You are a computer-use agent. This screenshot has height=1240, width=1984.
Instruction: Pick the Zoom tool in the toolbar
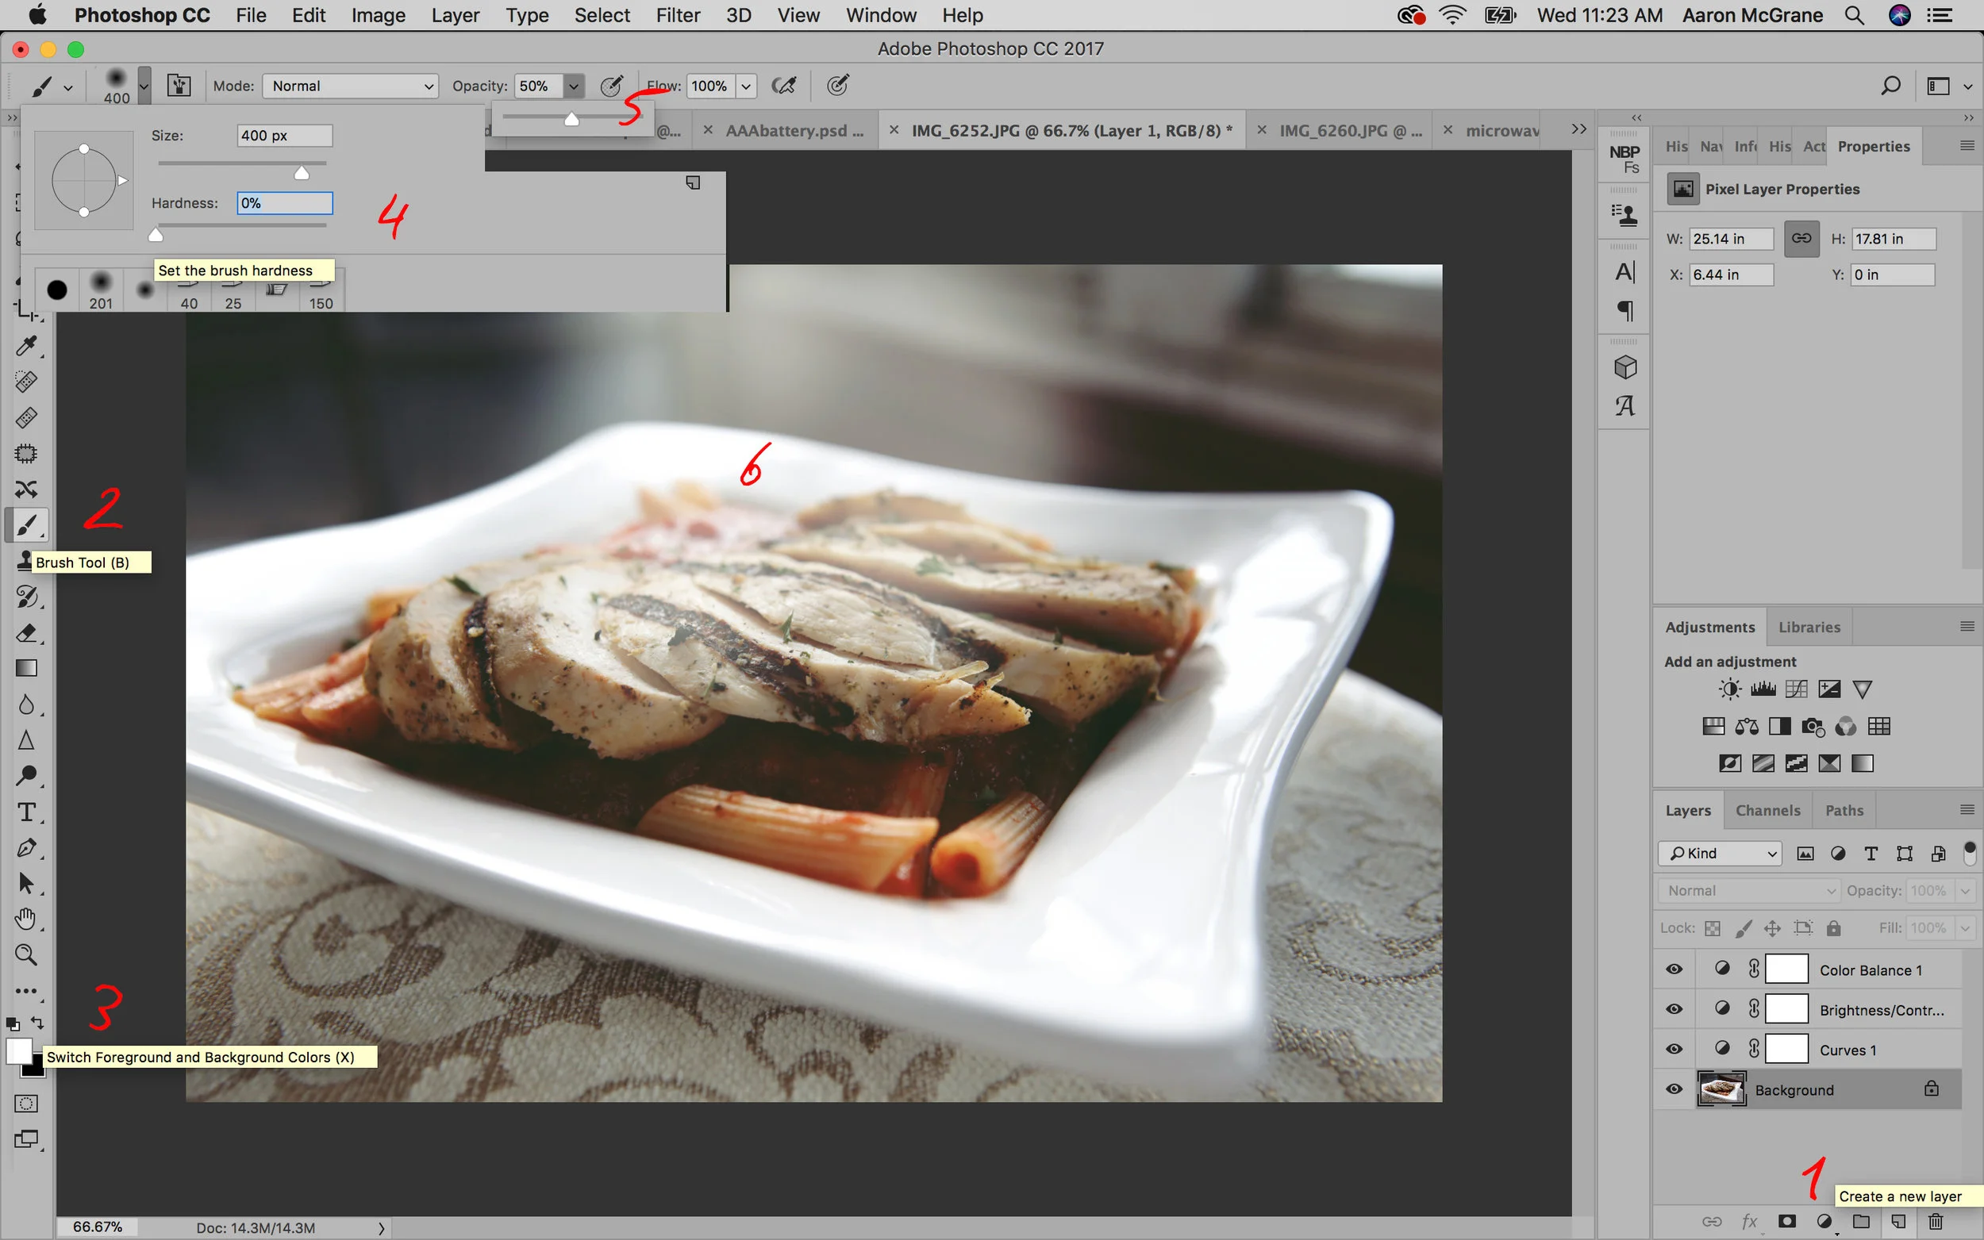(26, 954)
